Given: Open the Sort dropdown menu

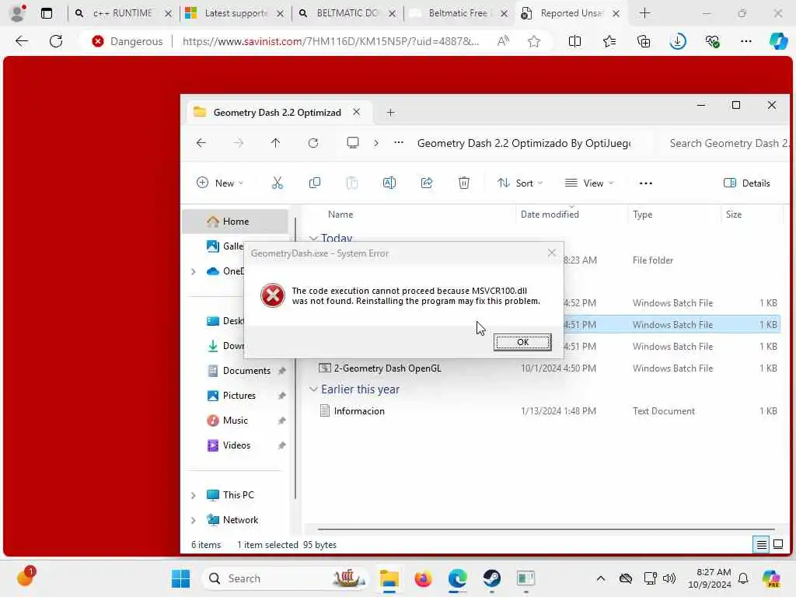Looking at the screenshot, I should [x=520, y=183].
